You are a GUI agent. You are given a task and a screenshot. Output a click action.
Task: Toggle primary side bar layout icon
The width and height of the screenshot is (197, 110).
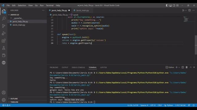click(167, 5)
